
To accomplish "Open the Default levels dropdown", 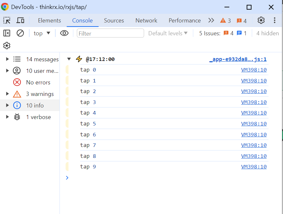I will point(168,33).
